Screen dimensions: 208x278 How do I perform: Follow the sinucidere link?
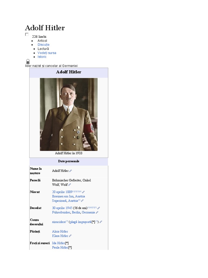click(59, 222)
